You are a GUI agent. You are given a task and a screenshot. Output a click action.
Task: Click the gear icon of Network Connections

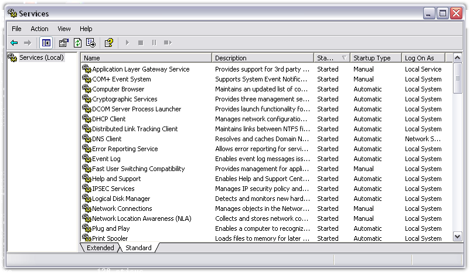click(87, 209)
